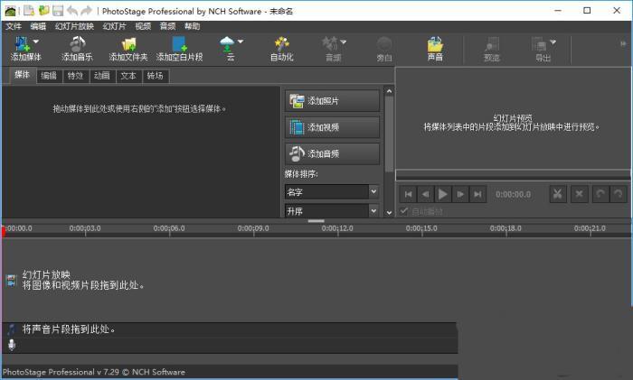Screen dimensions: 633x380
Task: Click the 添加媒体 toolbar icon
Action: click(x=22, y=44)
